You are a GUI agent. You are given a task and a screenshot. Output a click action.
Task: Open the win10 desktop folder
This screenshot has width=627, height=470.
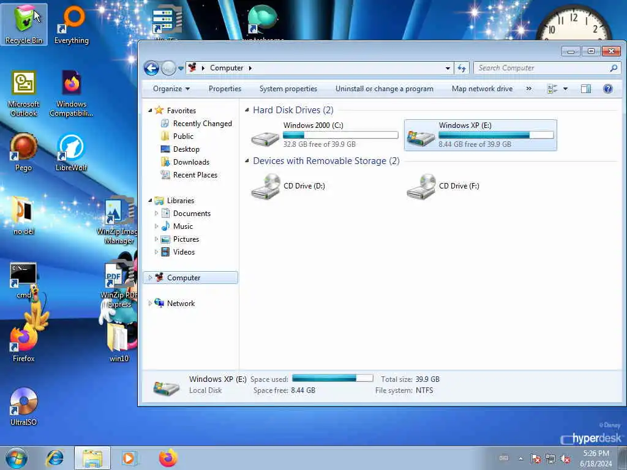point(119,343)
